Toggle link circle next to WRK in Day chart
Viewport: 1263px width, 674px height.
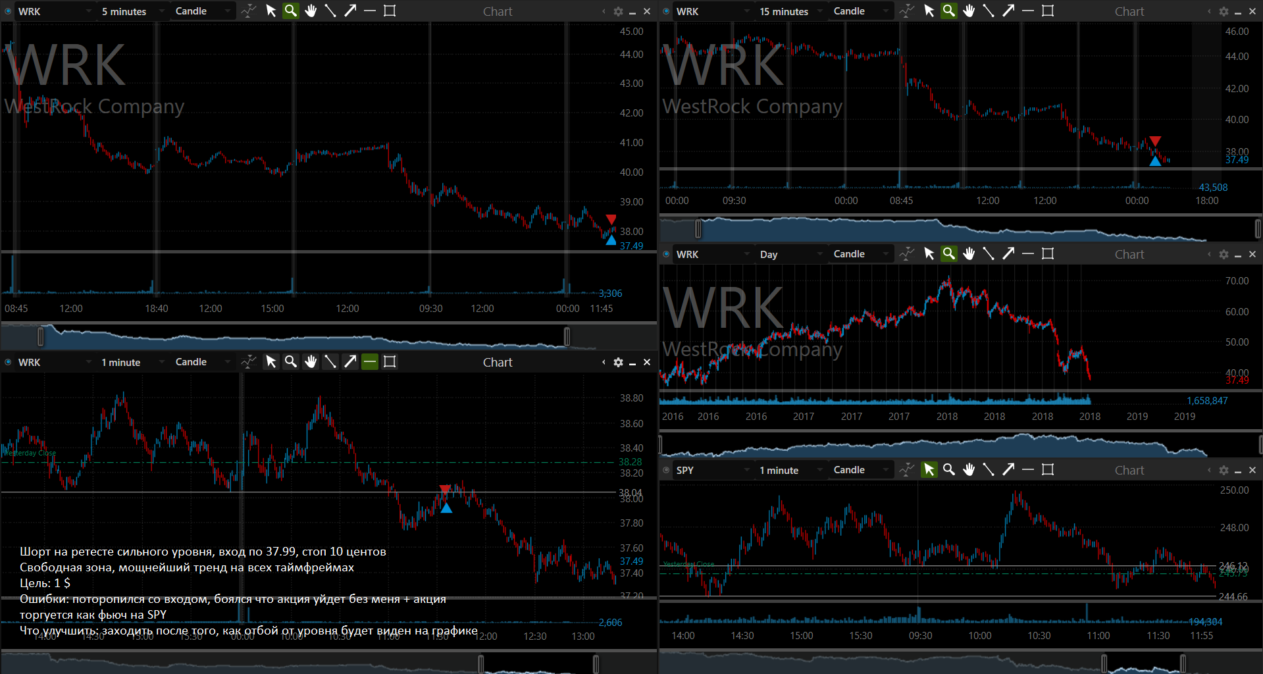pyautogui.click(x=666, y=254)
